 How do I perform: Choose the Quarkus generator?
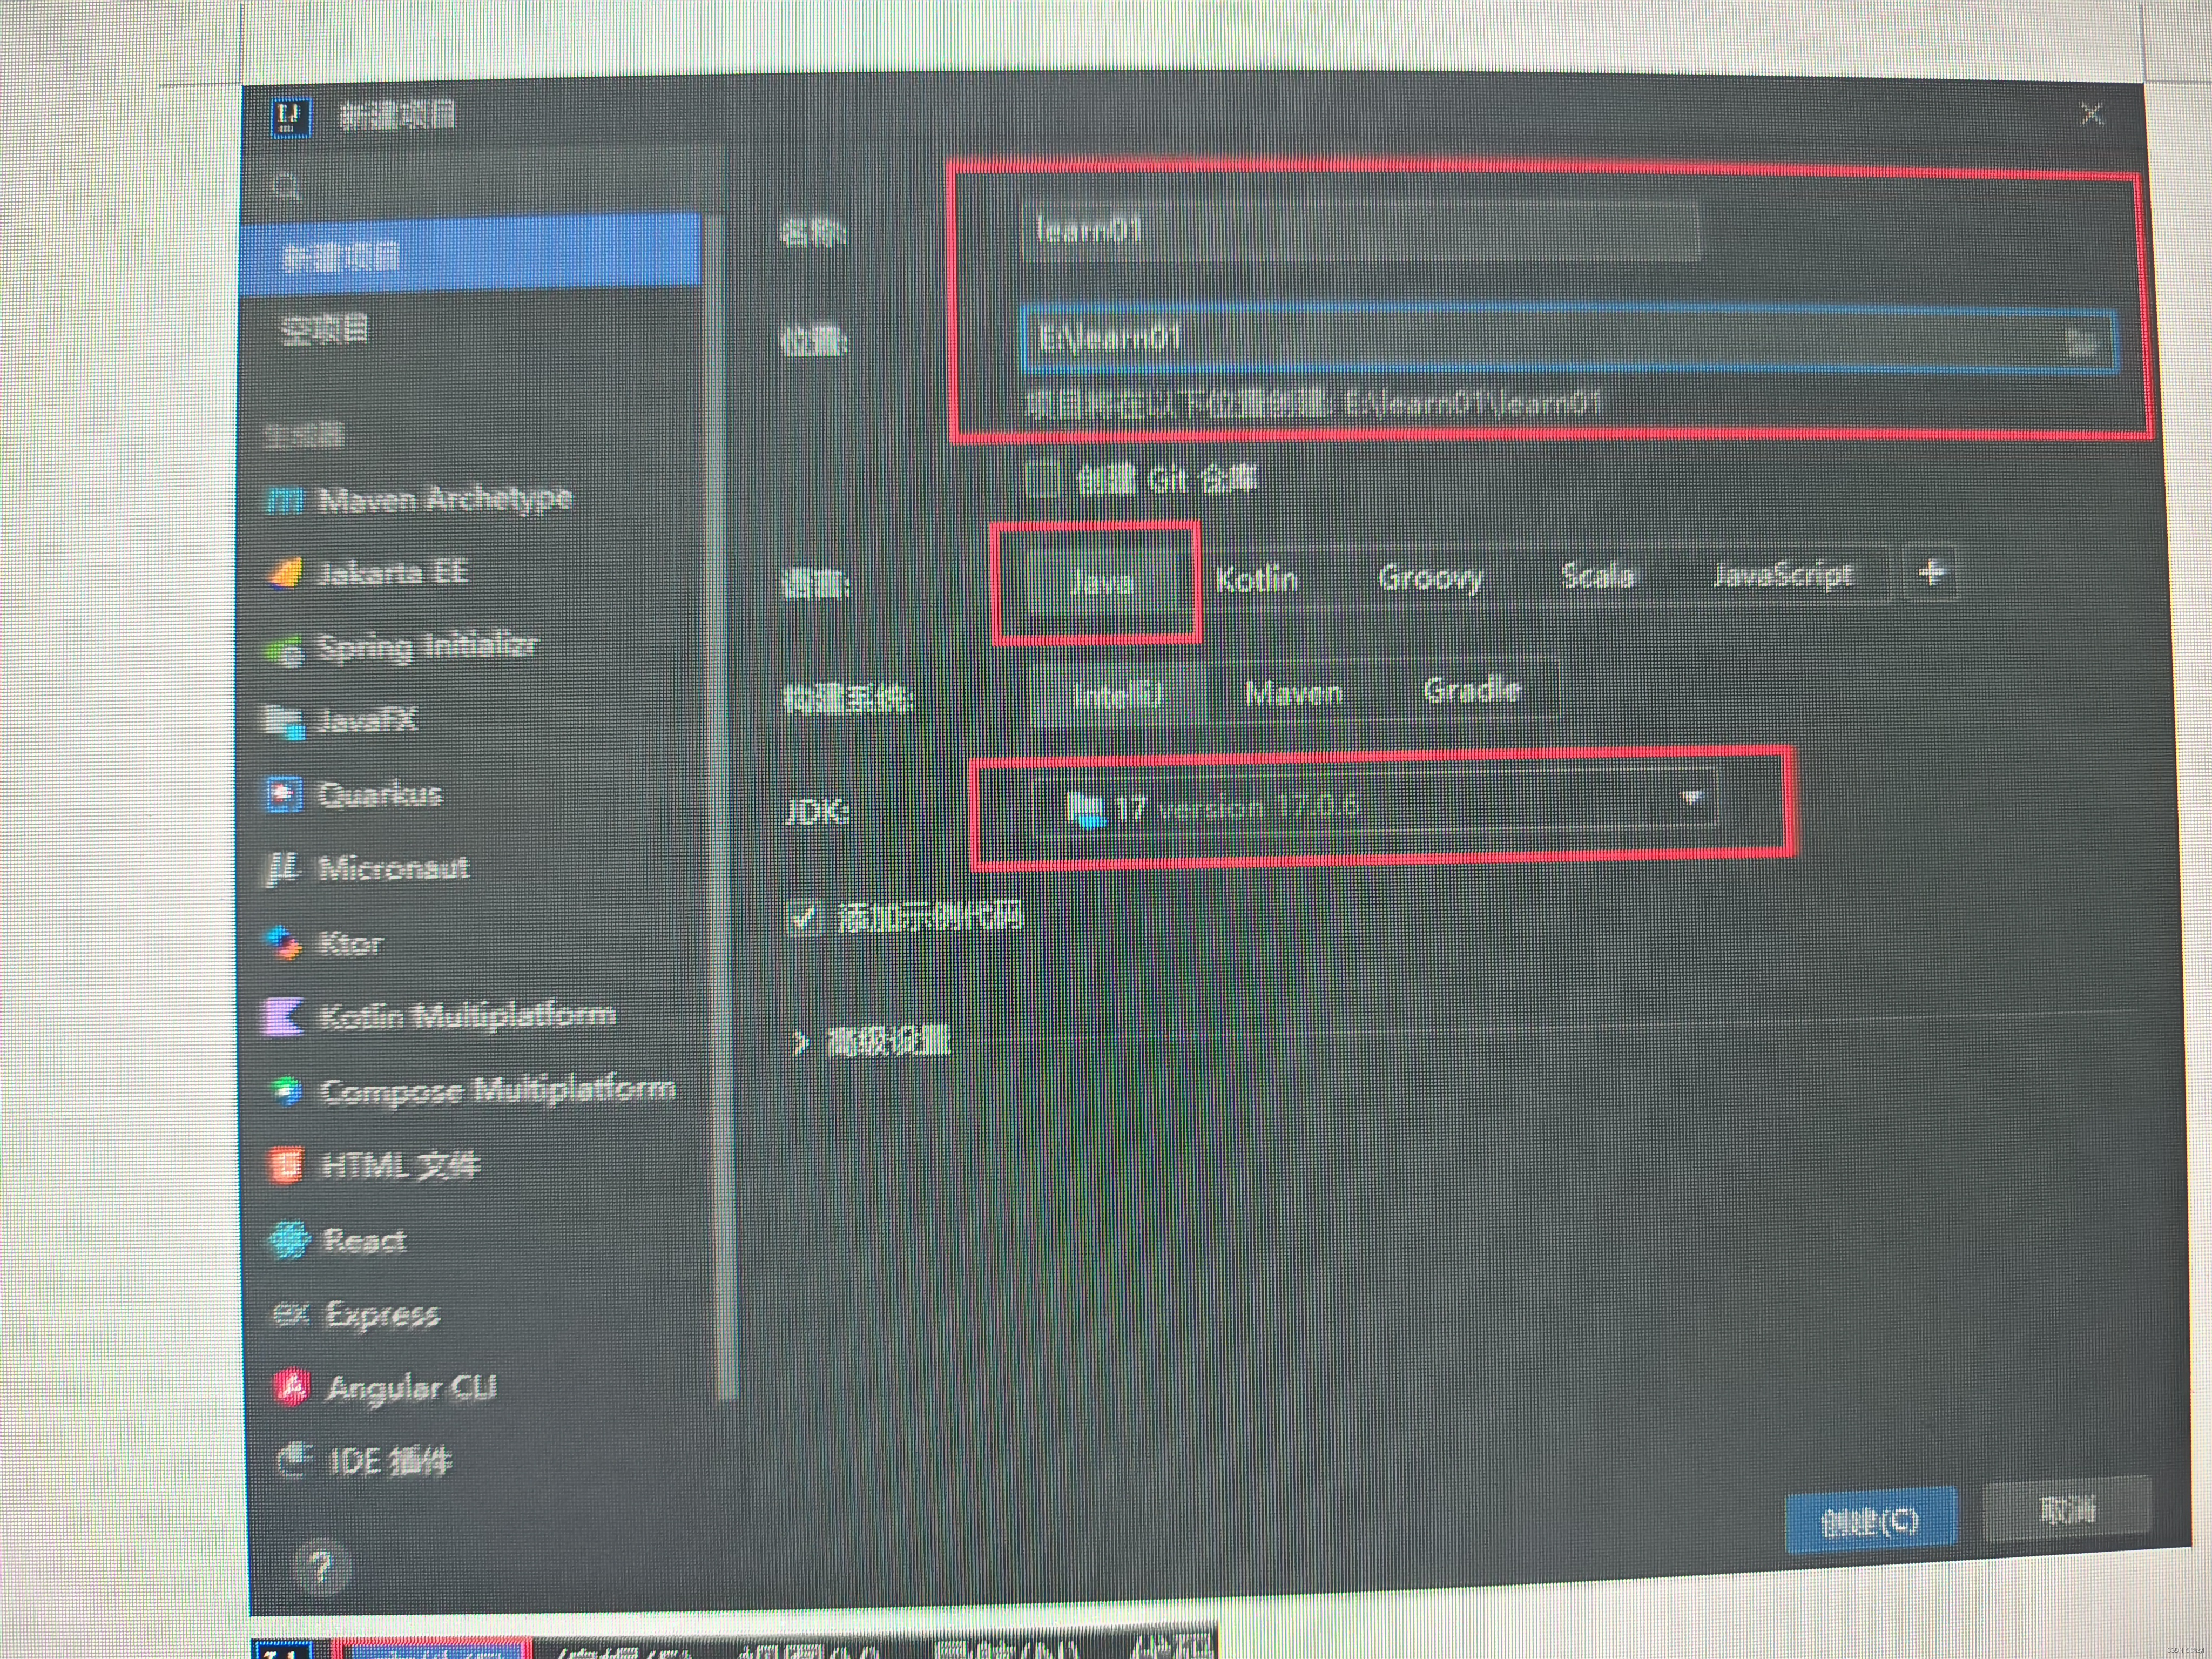pos(354,795)
